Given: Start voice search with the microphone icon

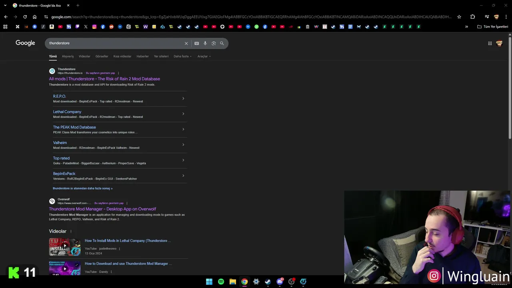Looking at the screenshot, I should pyautogui.click(x=205, y=43).
